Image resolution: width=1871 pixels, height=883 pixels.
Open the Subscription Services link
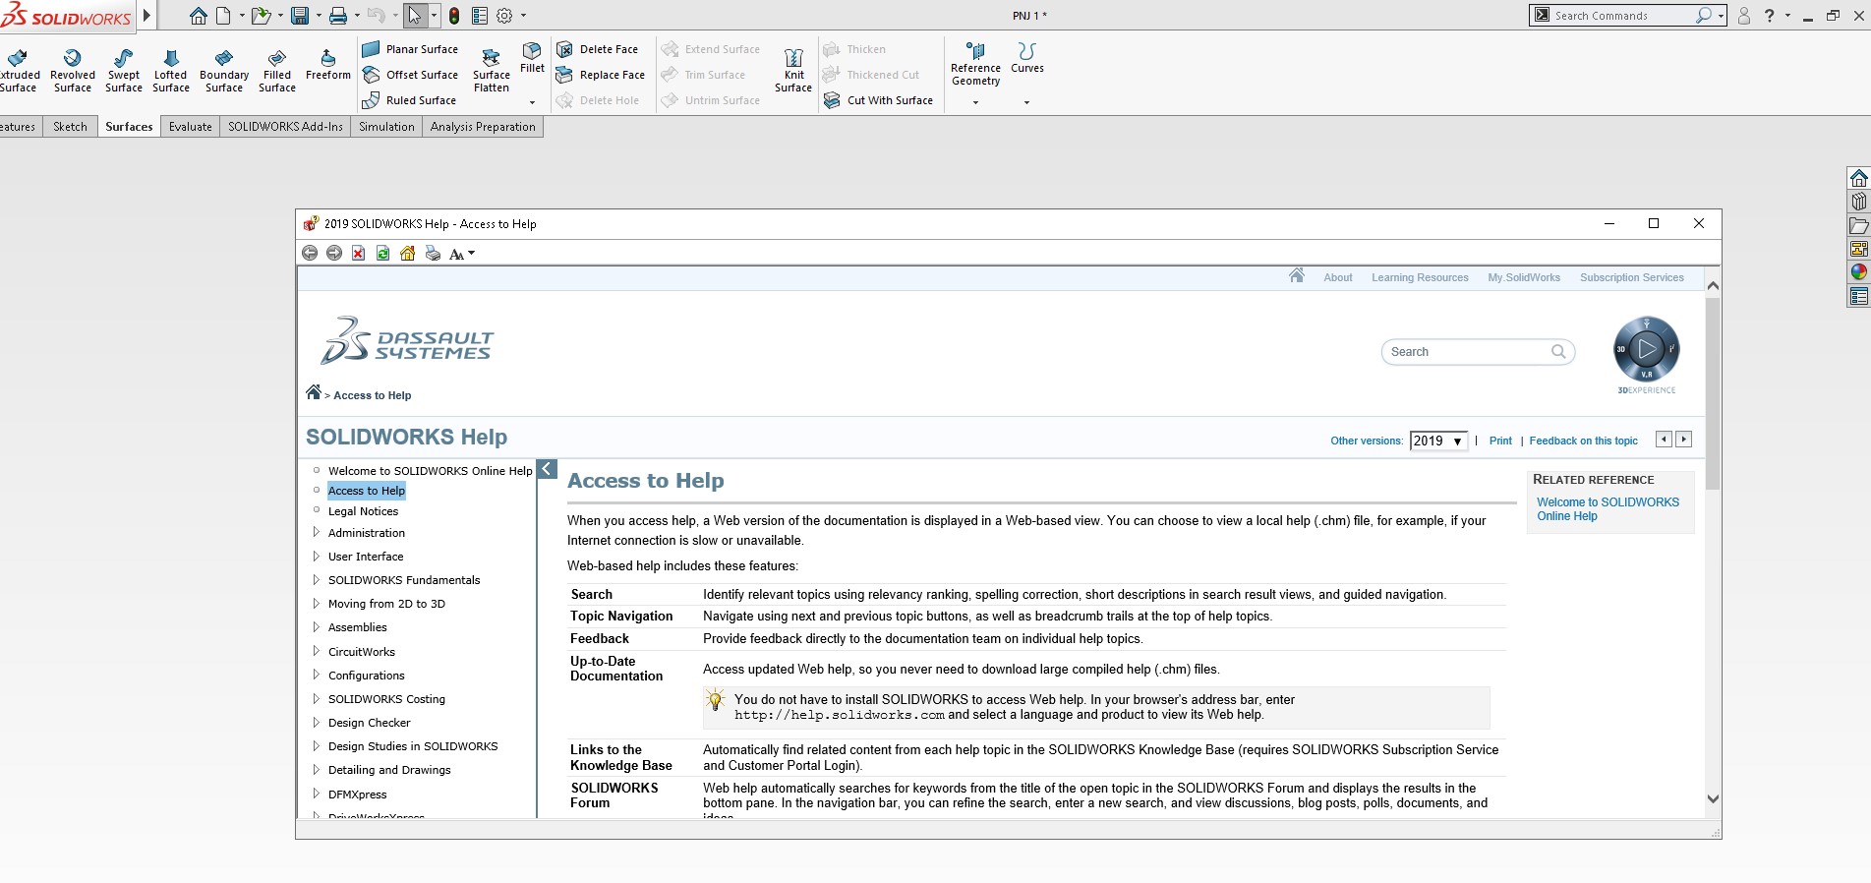click(x=1632, y=277)
